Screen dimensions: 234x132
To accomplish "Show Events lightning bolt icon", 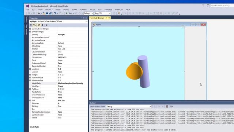I will tap(42, 25).
